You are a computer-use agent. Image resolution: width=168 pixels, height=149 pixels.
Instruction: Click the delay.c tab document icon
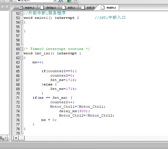[x=42, y=7]
